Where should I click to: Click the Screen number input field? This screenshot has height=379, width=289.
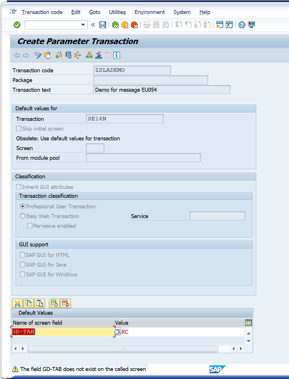[95, 148]
